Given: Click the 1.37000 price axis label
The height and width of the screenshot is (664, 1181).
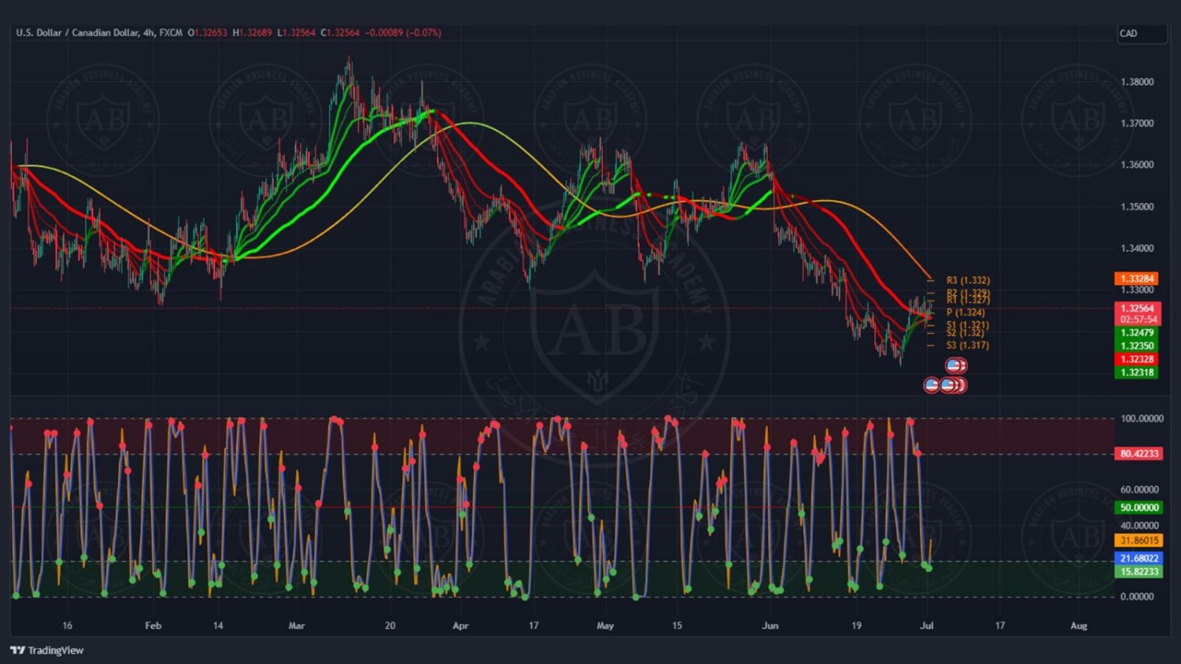Looking at the screenshot, I should point(1137,124).
